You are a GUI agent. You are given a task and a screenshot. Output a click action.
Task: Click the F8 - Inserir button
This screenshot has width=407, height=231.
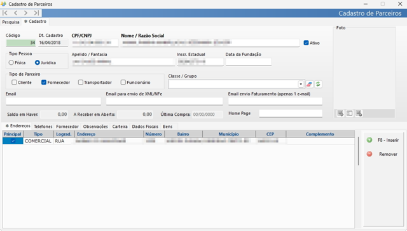point(383,140)
